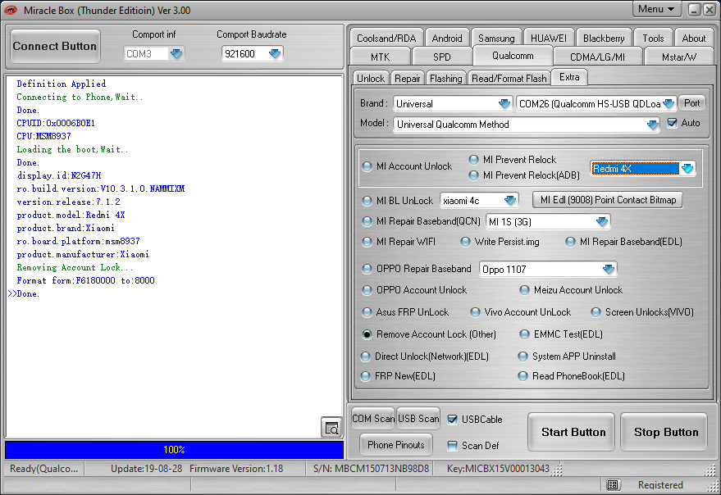Open the Flashing sub-tab
The height and width of the screenshot is (495, 721).
coord(446,79)
